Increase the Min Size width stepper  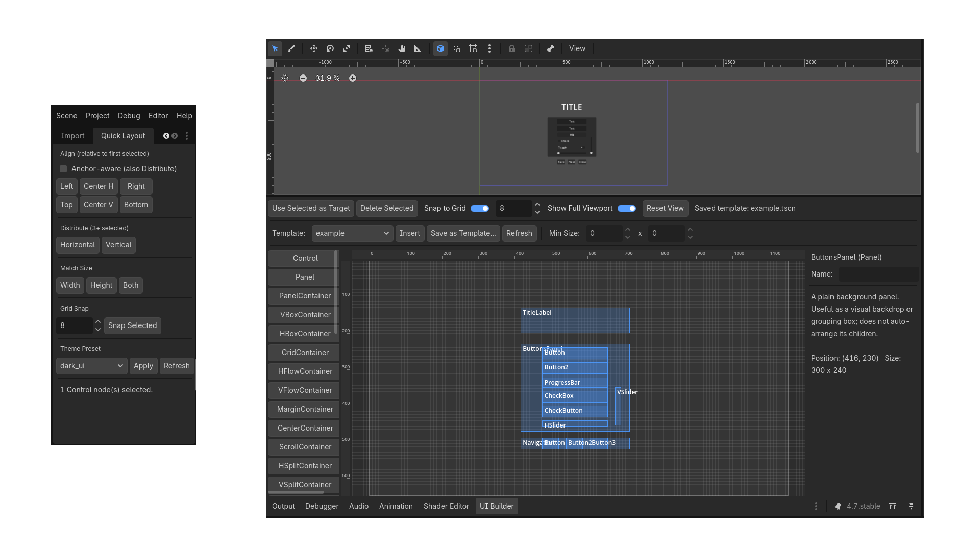[628, 230]
